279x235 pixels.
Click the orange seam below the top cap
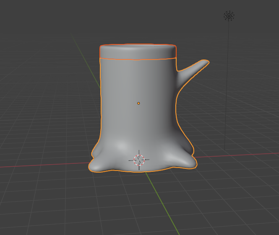(138, 59)
